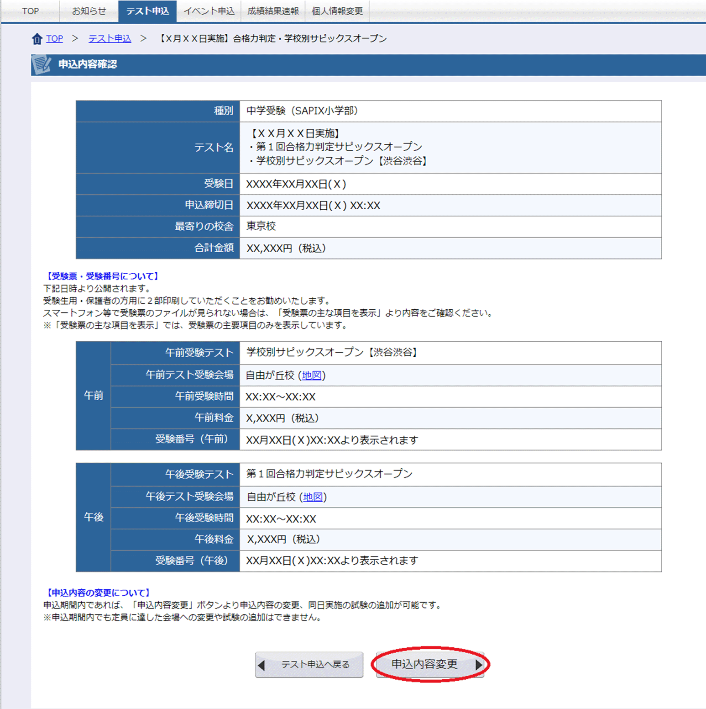Follow the テスト申込 breadcrumb link
The height and width of the screenshot is (709, 706).
tap(110, 39)
